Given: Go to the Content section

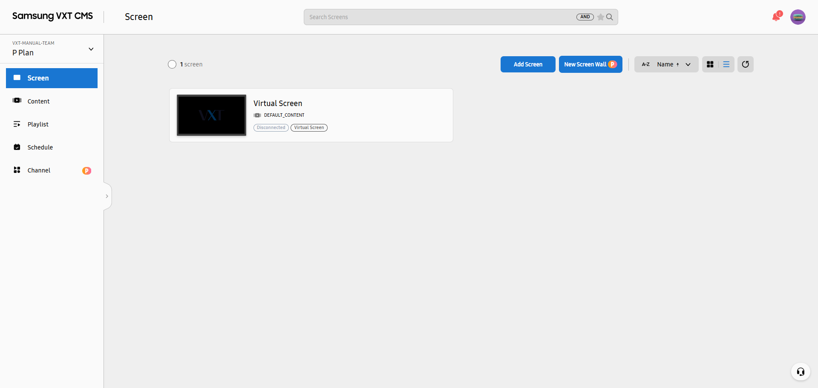Looking at the screenshot, I should pyautogui.click(x=52, y=101).
